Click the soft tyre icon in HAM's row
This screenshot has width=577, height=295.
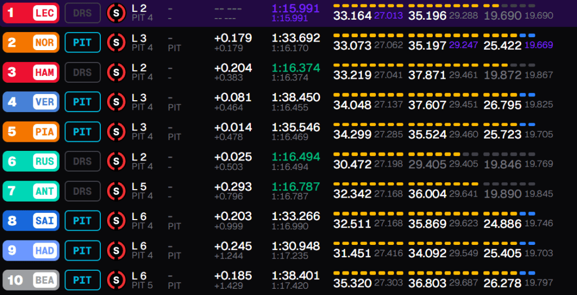tap(116, 72)
